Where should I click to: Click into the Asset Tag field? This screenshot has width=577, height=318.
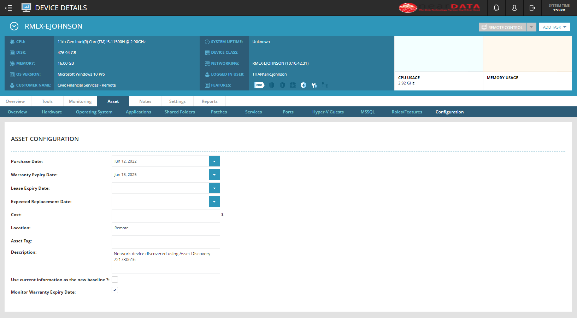coord(166,241)
